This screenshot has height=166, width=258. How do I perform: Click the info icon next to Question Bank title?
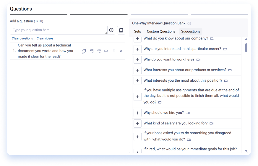189,24
